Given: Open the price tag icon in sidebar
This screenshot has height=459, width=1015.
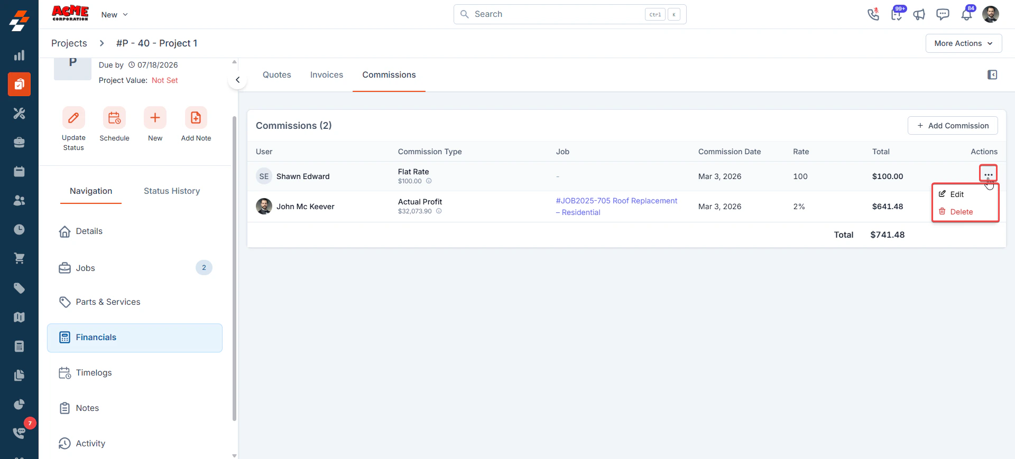Looking at the screenshot, I should (19, 288).
